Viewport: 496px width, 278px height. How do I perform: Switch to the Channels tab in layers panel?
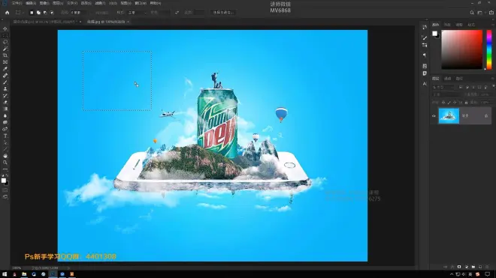coord(447,79)
